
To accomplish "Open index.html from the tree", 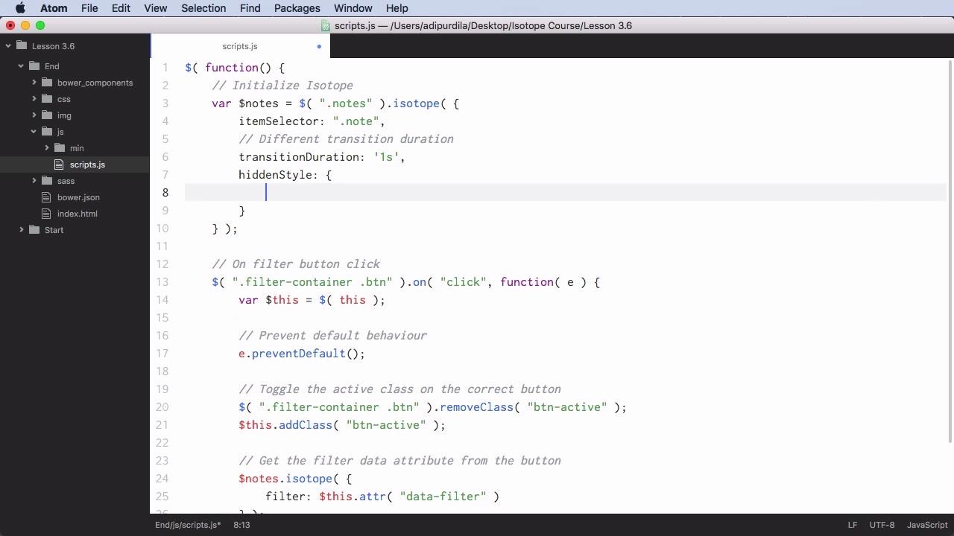I will click(x=78, y=214).
